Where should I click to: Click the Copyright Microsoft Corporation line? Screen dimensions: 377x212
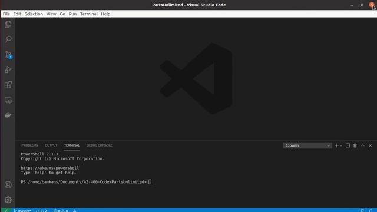tap(62, 159)
